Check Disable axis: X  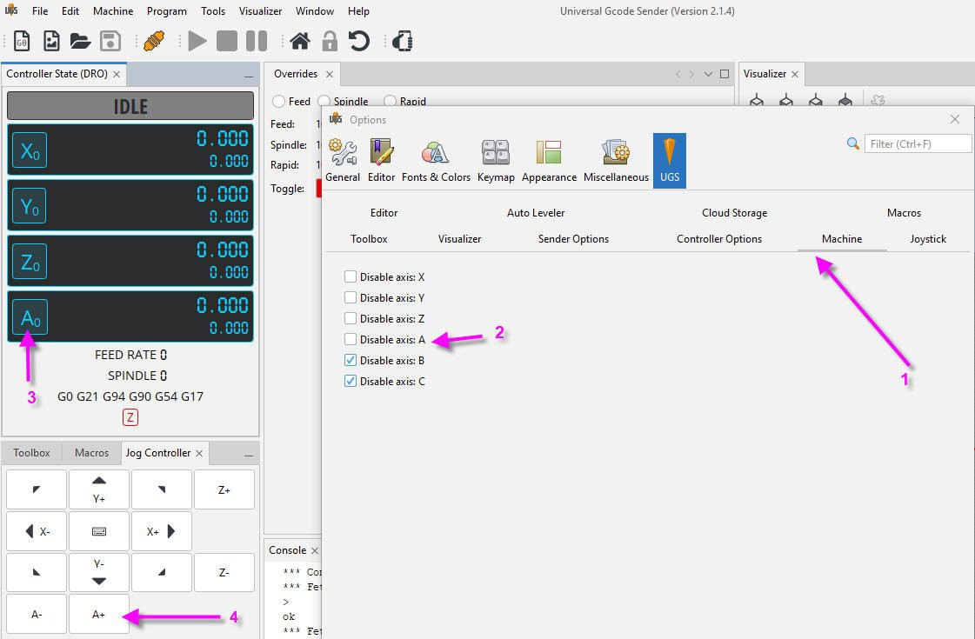click(351, 276)
